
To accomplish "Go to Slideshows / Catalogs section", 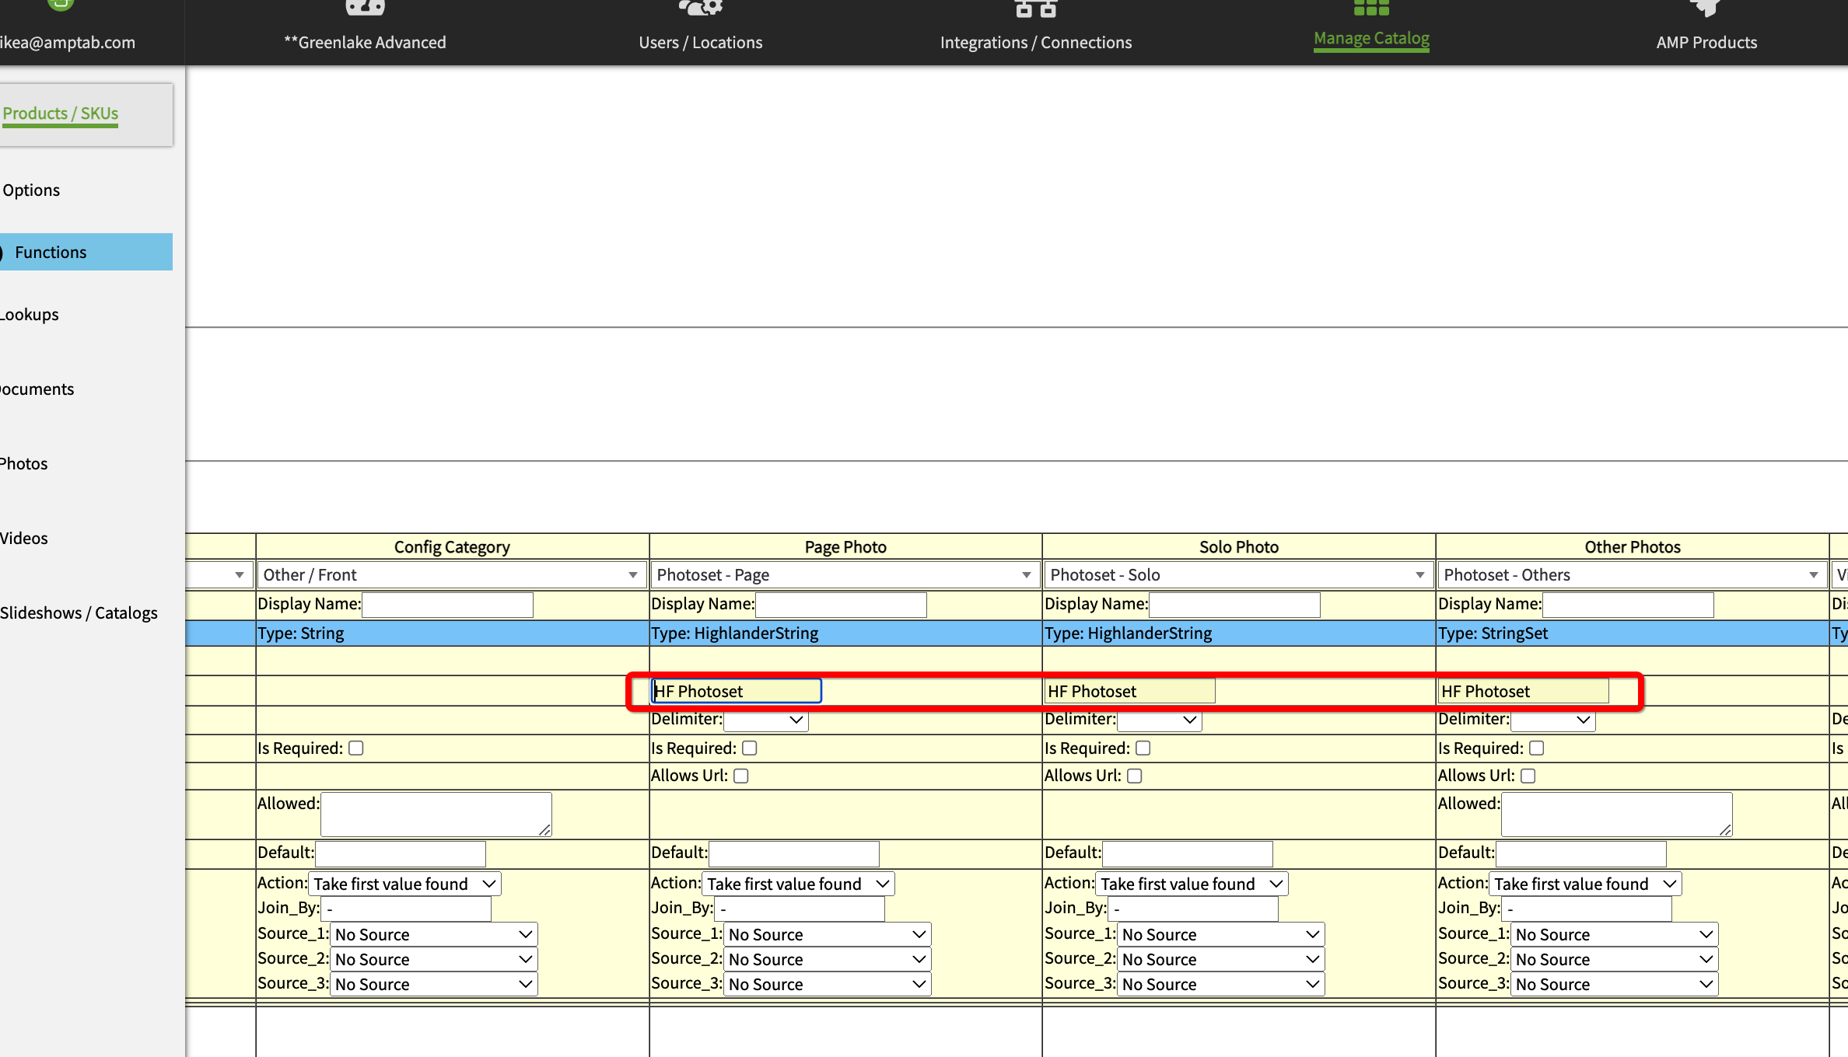I will [x=79, y=612].
